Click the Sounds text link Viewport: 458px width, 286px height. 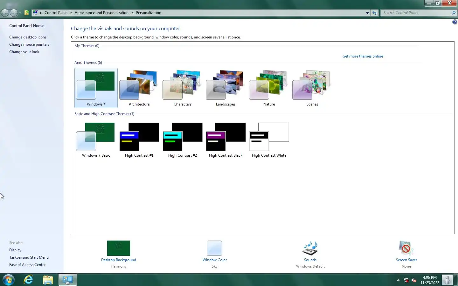coord(310,260)
